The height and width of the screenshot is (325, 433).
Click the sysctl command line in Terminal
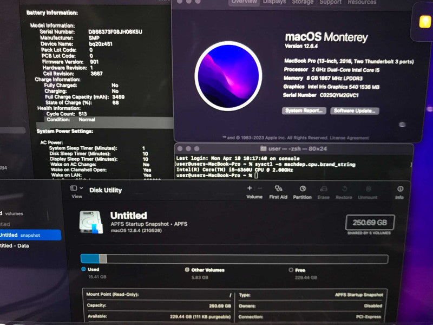tap(266, 164)
